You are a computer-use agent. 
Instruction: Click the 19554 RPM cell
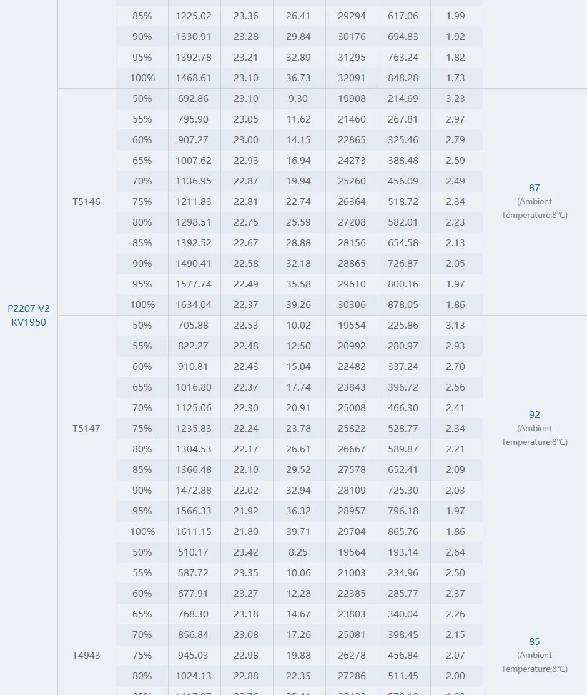point(352,326)
